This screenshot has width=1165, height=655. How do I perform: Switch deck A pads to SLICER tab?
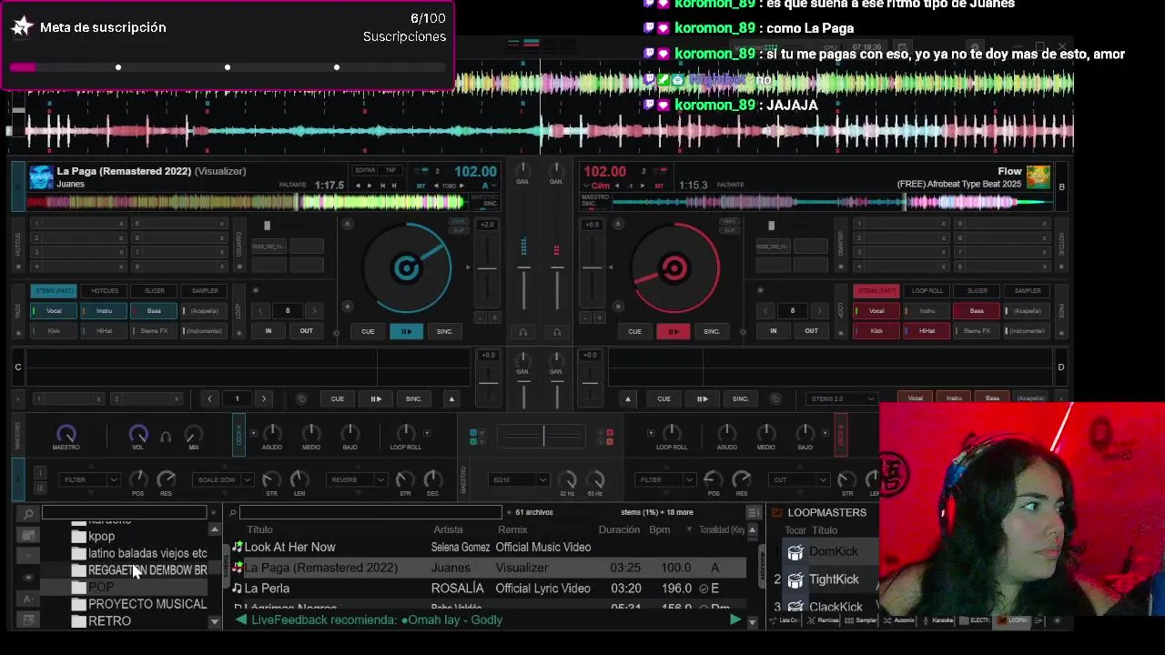coord(154,291)
